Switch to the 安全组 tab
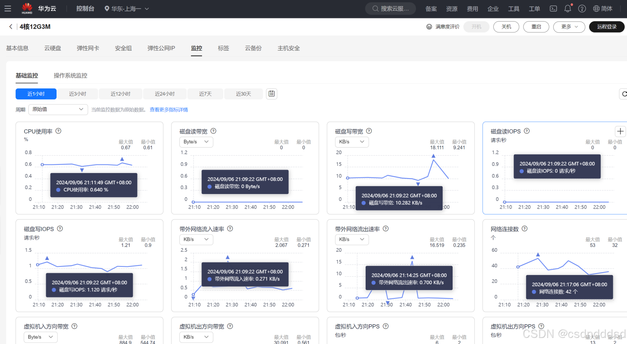This screenshot has width=627, height=344. pyautogui.click(x=123, y=48)
